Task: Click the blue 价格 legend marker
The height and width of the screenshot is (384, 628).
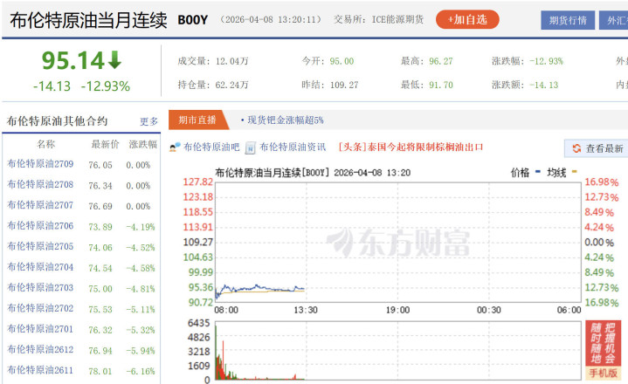Action: (538, 172)
